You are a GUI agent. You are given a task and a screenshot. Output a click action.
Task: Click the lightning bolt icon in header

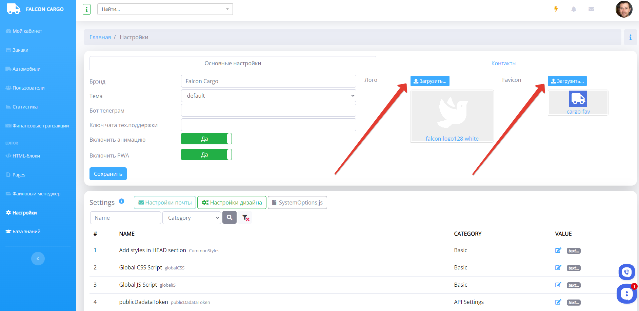click(556, 9)
